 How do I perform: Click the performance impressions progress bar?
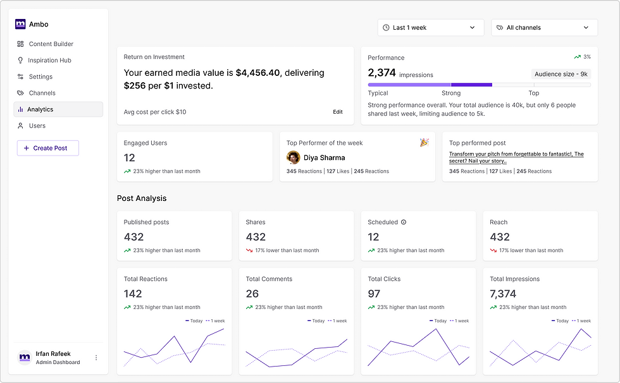click(480, 85)
